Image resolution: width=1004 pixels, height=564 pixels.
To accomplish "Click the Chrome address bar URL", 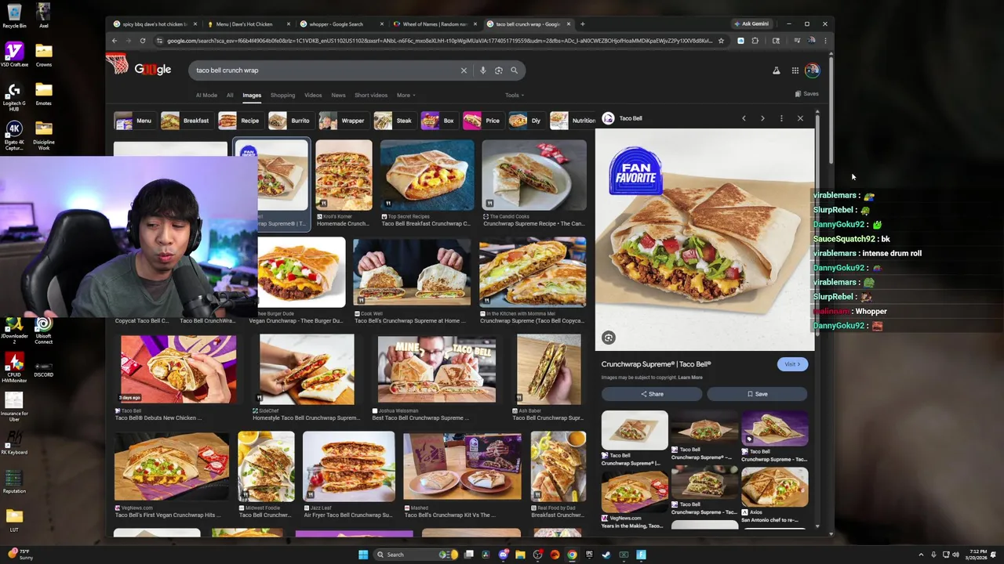I will pyautogui.click(x=439, y=41).
